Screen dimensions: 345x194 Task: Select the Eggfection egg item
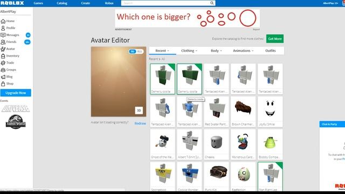tap(243, 176)
